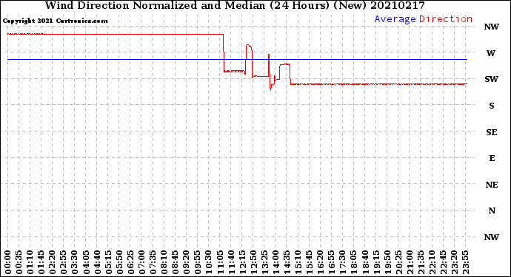Screen dimensions: 511x277
Task: Click the 14:35 time axis label
Action: pos(287,262)
